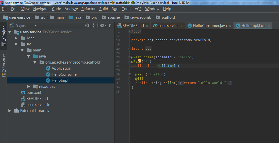The width and height of the screenshot is (279, 143).
Task: Click servicecomb in the breadcrumb bar
Action: (140, 17)
